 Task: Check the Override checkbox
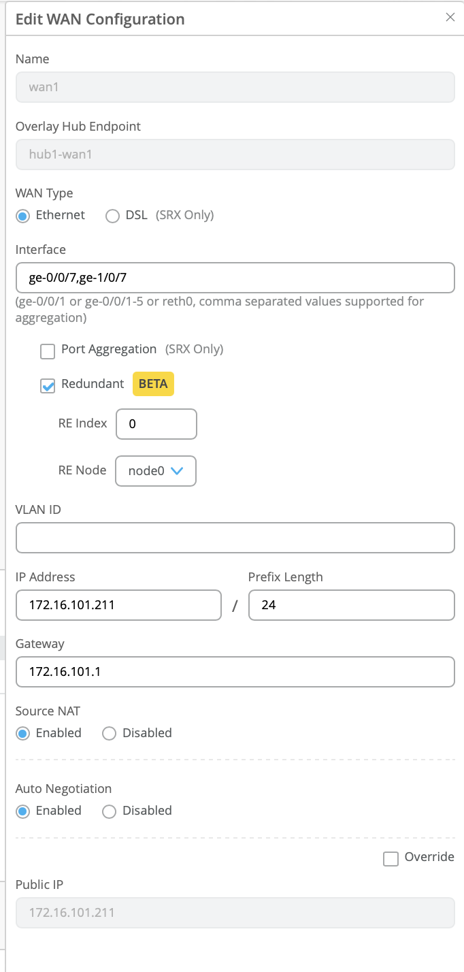point(391,859)
